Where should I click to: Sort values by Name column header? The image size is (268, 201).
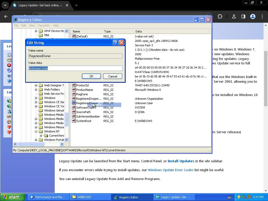click(86, 31)
